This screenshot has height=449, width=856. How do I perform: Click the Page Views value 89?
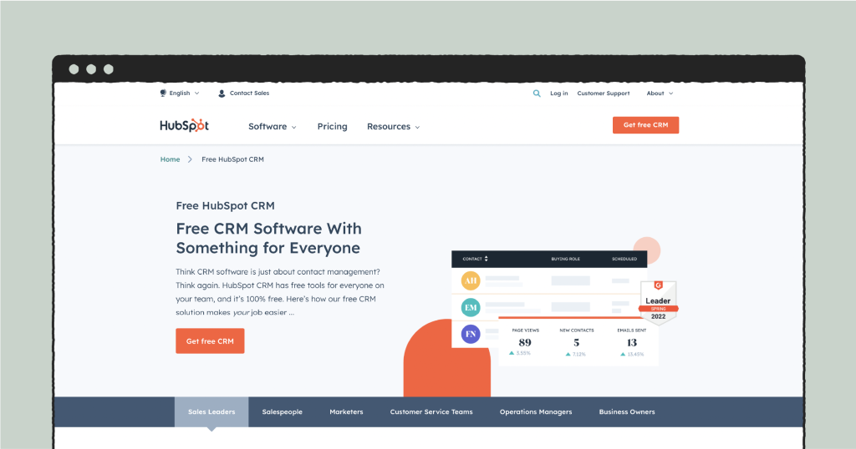click(525, 342)
